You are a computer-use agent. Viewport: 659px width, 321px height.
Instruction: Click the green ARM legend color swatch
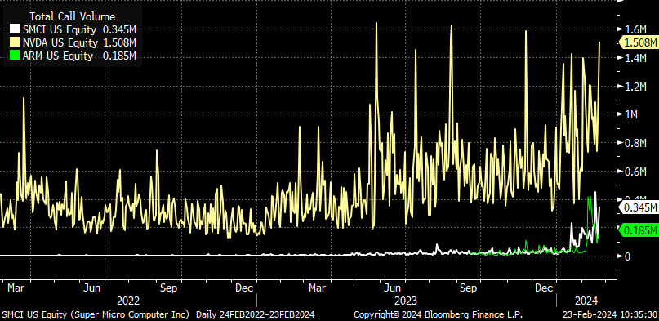(15, 56)
